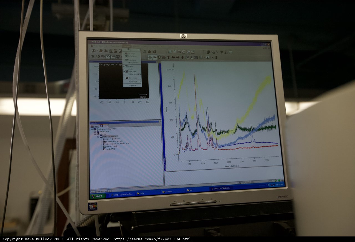This screenshot has height=242, width=355.
Task: Click the Windows start button
Action: coord(97,196)
